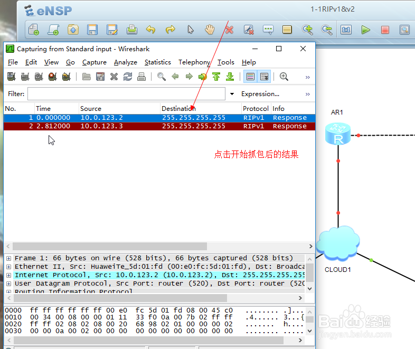
Task: Stop devices with red square button
Action: point(385,30)
